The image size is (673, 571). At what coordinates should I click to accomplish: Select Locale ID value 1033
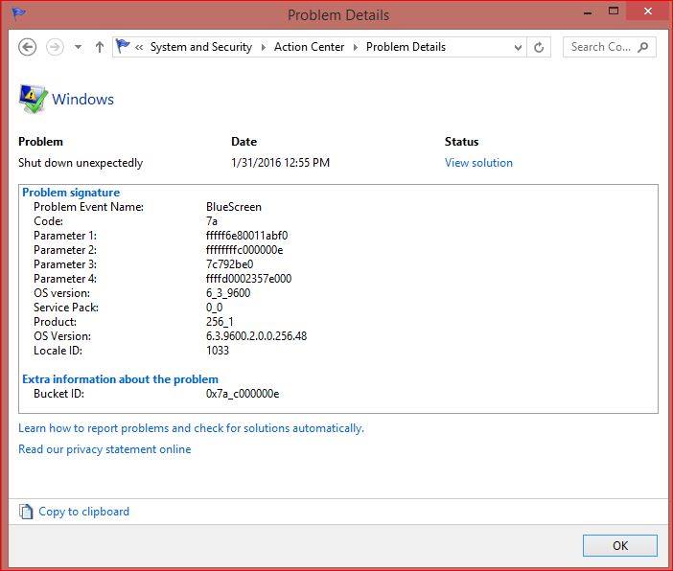[x=218, y=351]
